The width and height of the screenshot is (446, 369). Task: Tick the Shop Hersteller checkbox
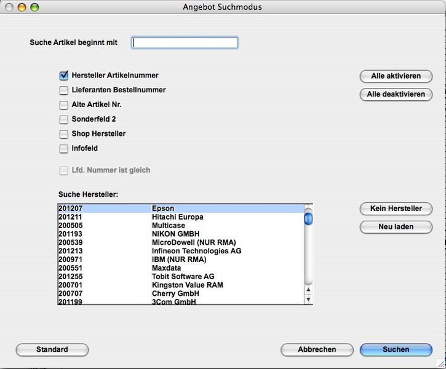[63, 134]
